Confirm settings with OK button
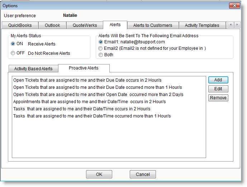The image size is (247, 187). (x=99, y=174)
